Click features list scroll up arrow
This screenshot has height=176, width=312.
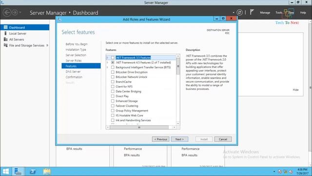click(178, 56)
